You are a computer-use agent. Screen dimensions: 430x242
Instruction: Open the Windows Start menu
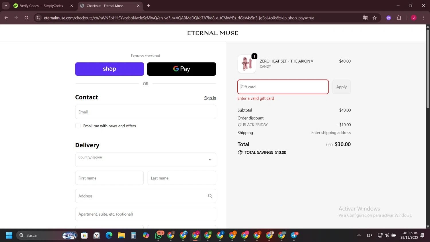pos(9,235)
